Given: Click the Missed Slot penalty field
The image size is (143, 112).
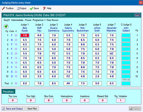Looking at the screenshot, I should click(x=103, y=101).
